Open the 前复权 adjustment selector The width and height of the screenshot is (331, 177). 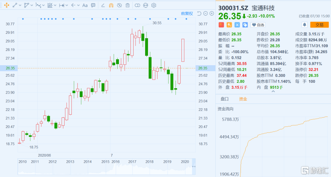(187, 14)
